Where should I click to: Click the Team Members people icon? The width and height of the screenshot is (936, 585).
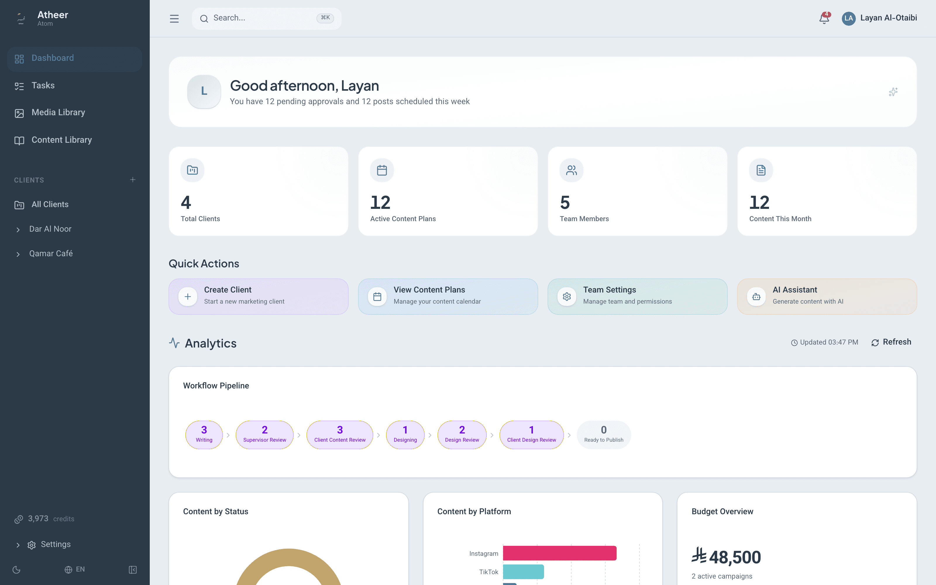click(x=571, y=170)
